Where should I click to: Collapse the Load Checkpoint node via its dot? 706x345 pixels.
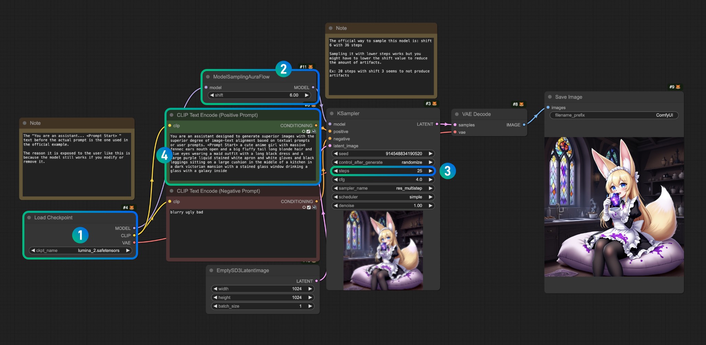29,218
